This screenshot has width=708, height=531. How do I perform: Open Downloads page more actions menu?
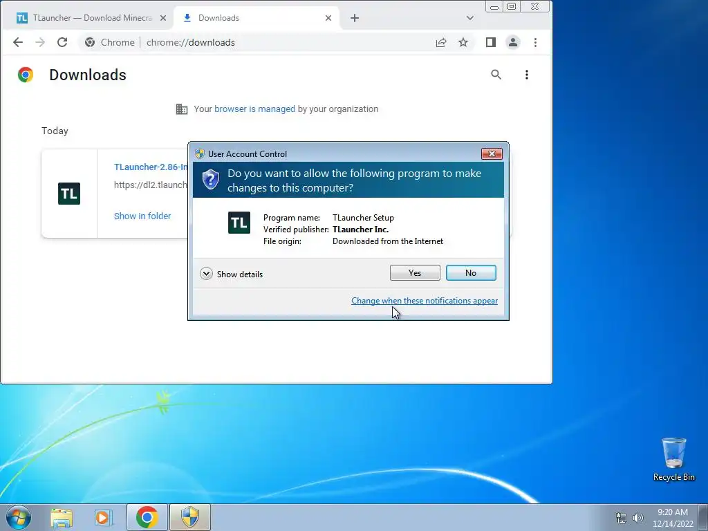[526, 75]
